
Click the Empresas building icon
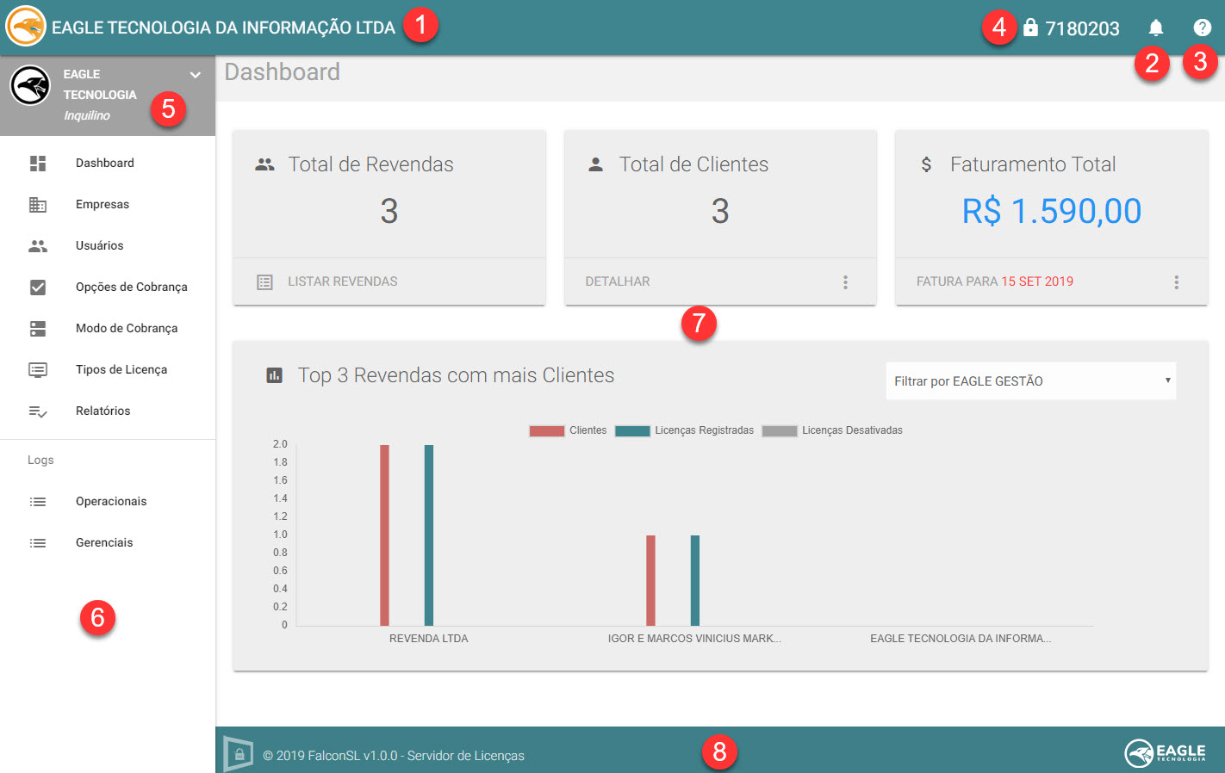(x=38, y=205)
